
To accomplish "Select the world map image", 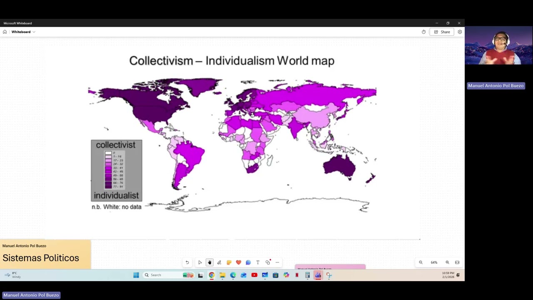I will point(232,145).
